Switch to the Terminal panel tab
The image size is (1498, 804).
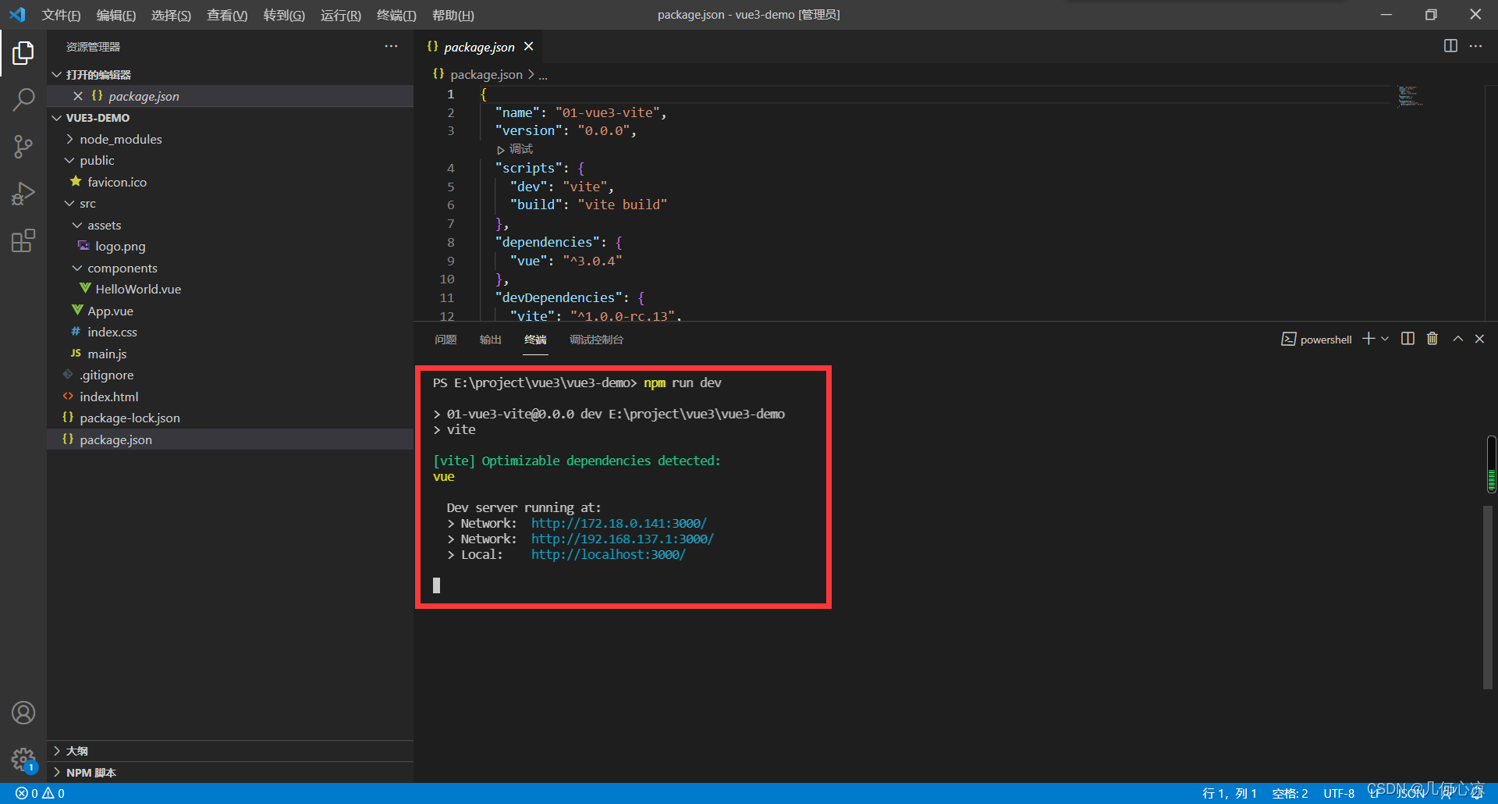[535, 340]
